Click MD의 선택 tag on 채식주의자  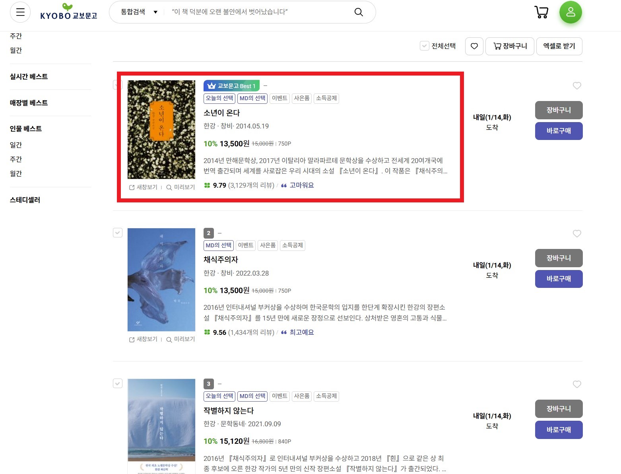[x=219, y=245]
